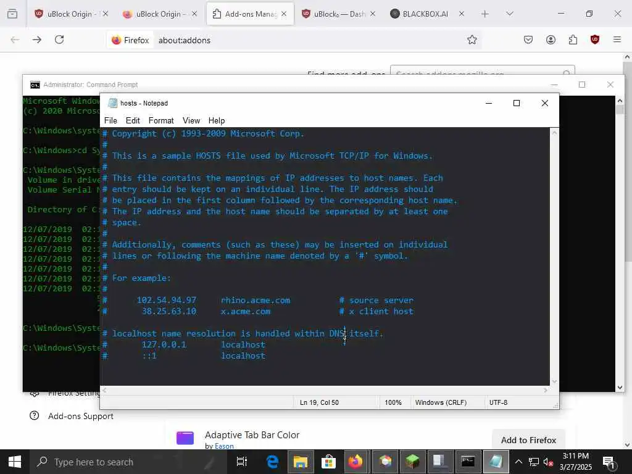This screenshot has width=632, height=474.
Task: Click Add to Firefox for Adaptive Tab Bar Color
Action: 528,440
